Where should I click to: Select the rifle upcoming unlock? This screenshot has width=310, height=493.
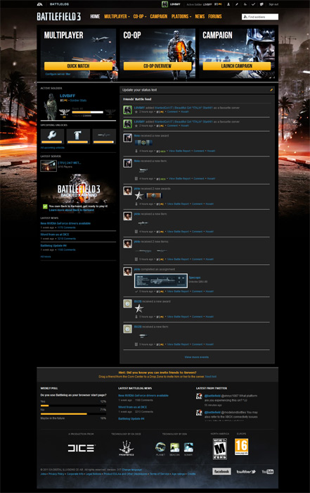tap(104, 136)
